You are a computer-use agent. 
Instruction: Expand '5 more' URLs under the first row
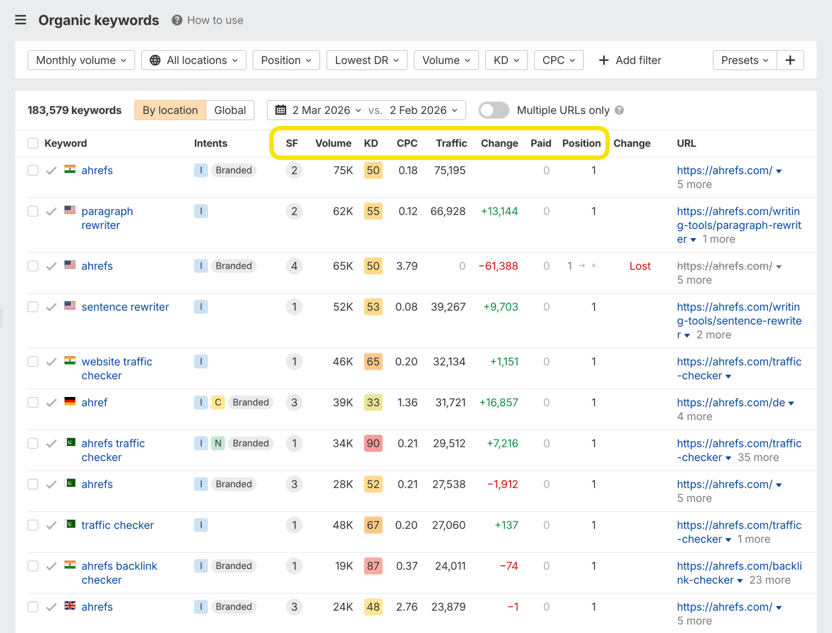(694, 185)
